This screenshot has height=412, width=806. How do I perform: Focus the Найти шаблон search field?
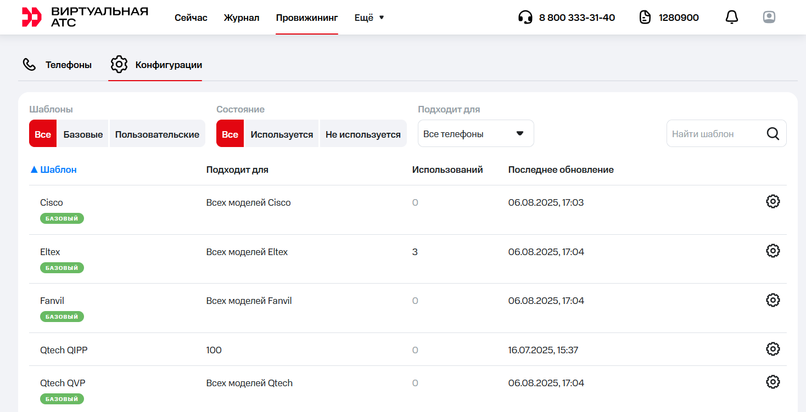point(714,134)
